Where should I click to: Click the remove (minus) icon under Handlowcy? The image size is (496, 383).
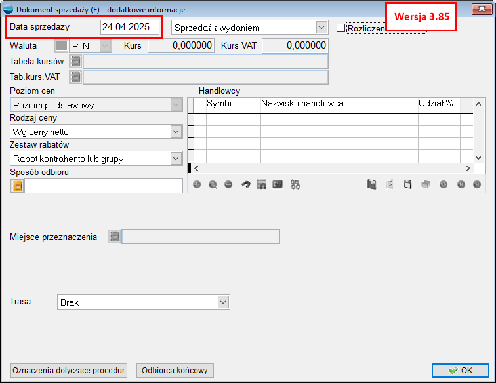click(x=228, y=185)
